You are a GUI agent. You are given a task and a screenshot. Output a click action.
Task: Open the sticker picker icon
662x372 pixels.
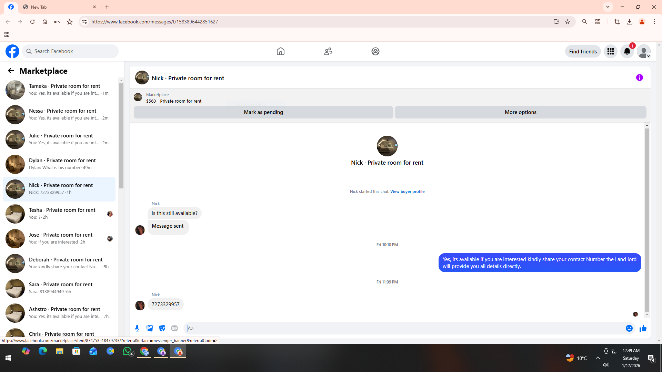coord(162,328)
